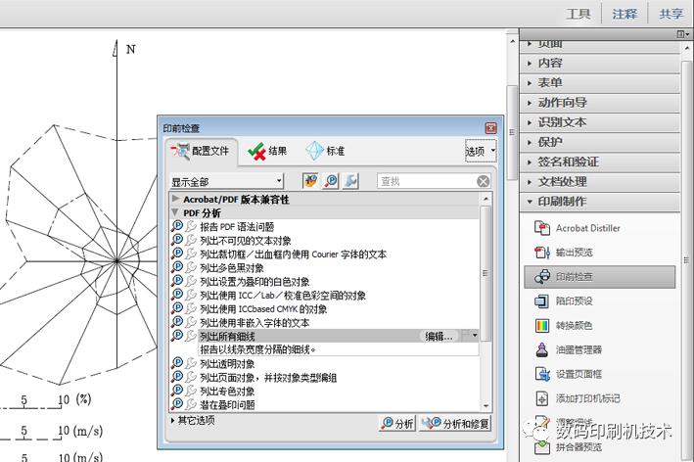This screenshot has width=694, height=462.
Task: Select 列出设置为叠印的白色对象 check
Action: coord(254,282)
